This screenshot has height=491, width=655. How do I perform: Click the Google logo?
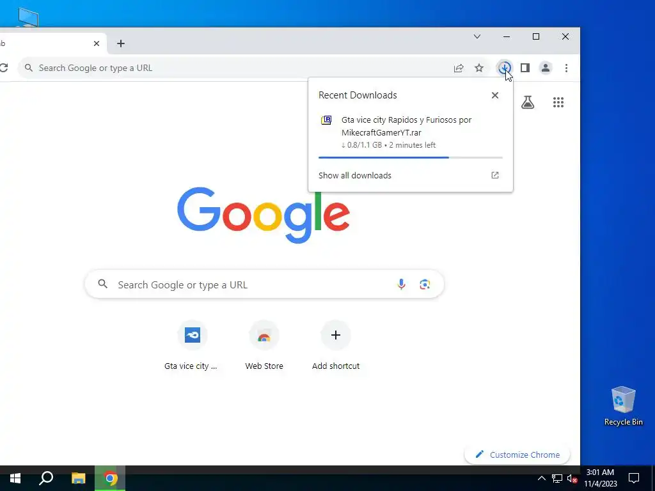263,215
